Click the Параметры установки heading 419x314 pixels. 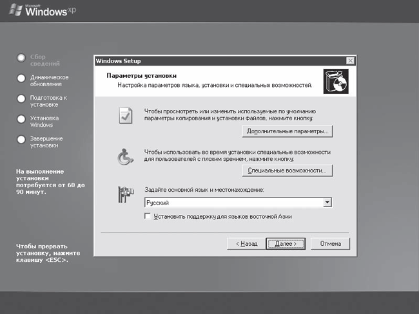pyautogui.click(x=141, y=76)
